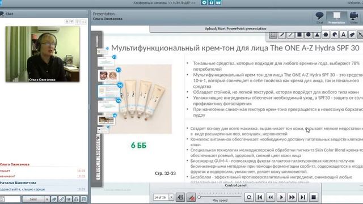This screenshot has width=363, height=204.
Task: Switch to the Chat view tab
Action: tap(319, 18)
